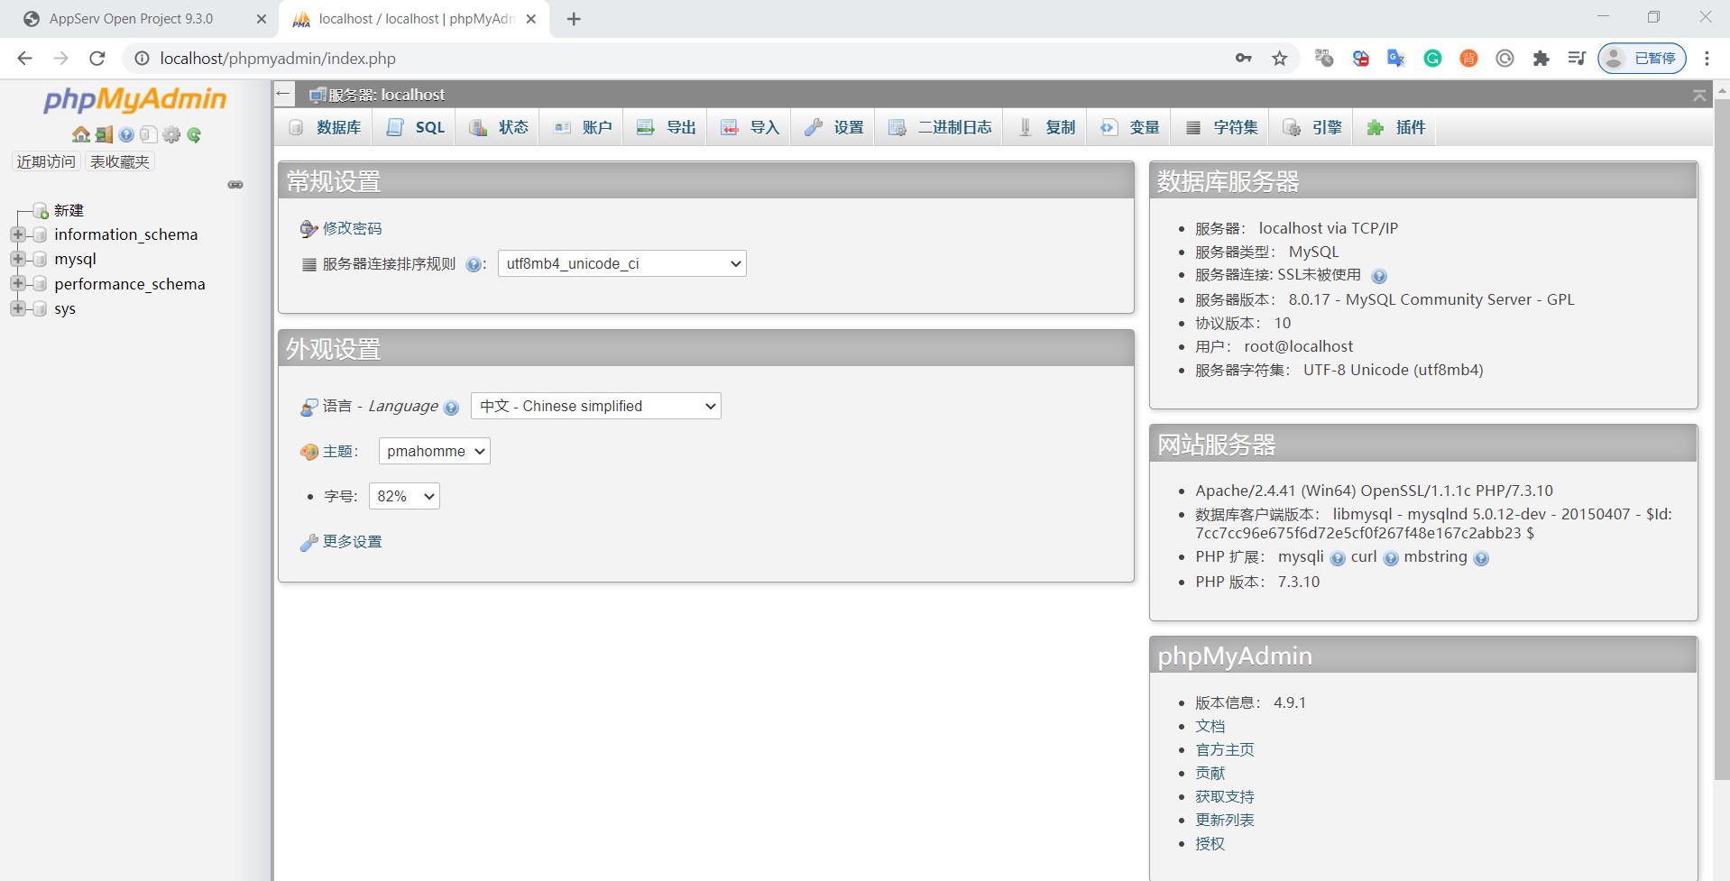Bookmark this page with star icon
Image resolution: width=1730 pixels, height=881 pixels.
pos(1280,59)
